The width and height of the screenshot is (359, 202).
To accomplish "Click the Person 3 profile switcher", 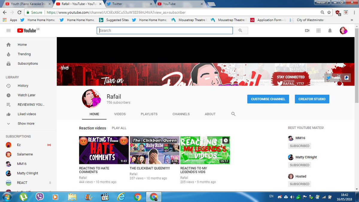I will click(322, 2).
